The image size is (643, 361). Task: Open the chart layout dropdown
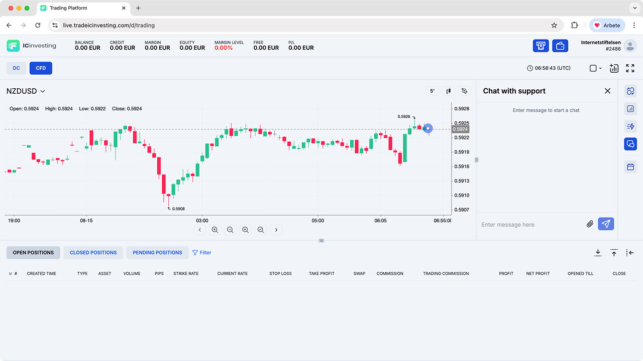pyautogui.click(x=595, y=68)
